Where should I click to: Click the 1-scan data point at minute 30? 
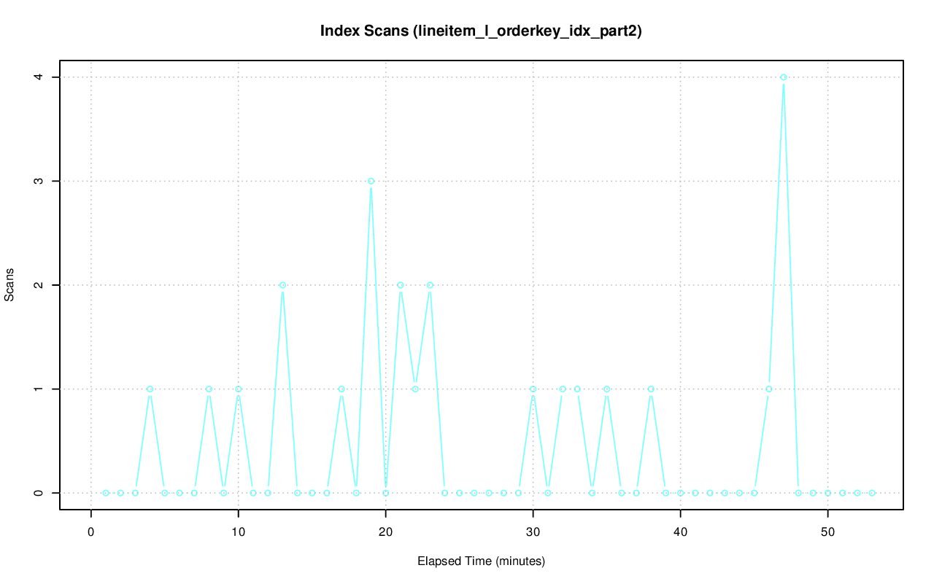pyautogui.click(x=533, y=389)
